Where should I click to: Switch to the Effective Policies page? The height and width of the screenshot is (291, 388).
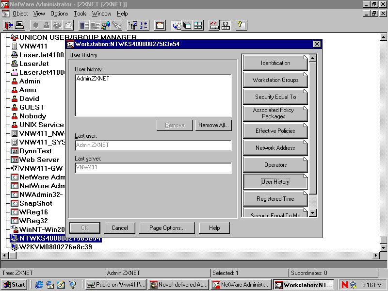click(275, 131)
